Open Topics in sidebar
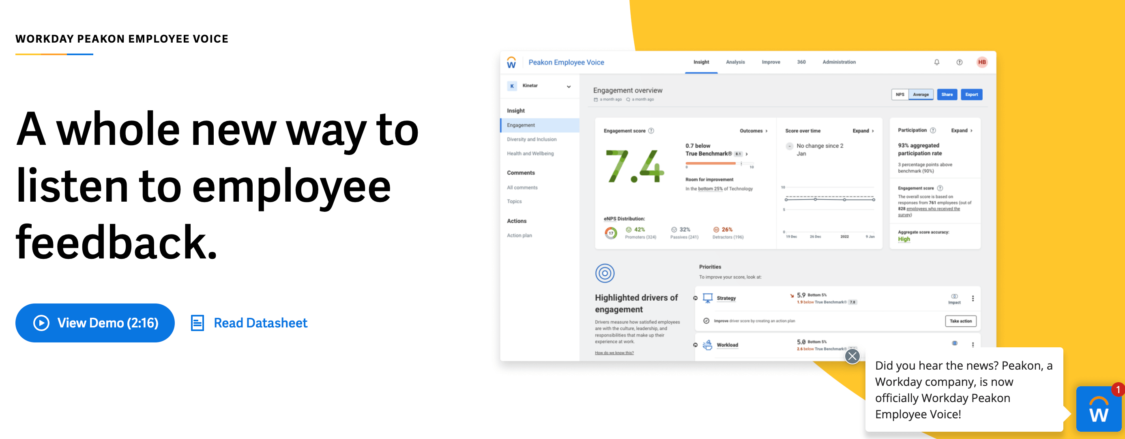This screenshot has height=439, width=1125. click(514, 202)
